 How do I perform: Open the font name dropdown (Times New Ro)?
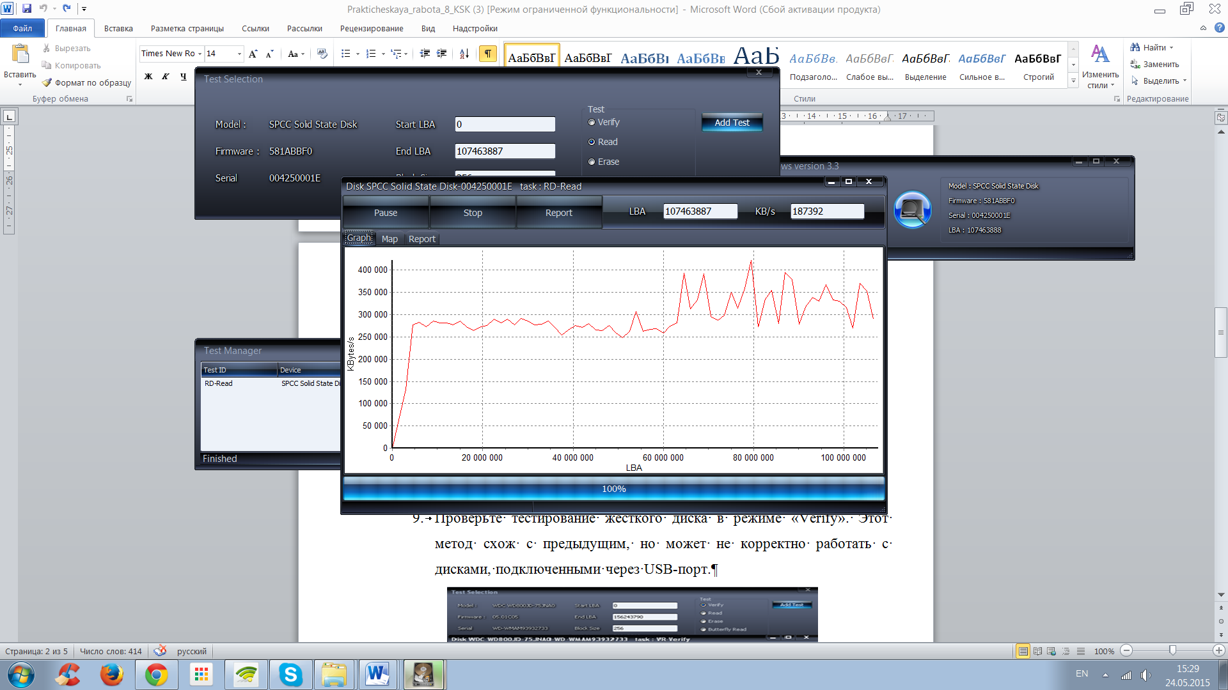click(x=200, y=54)
